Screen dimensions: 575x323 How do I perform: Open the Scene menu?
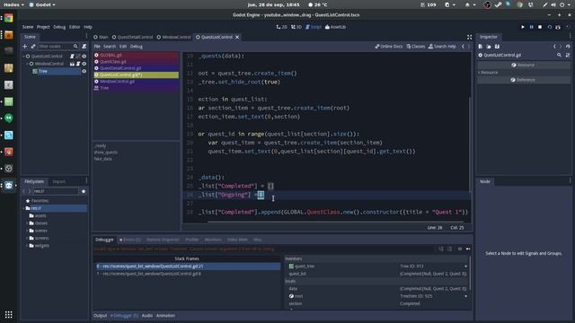tap(28, 27)
